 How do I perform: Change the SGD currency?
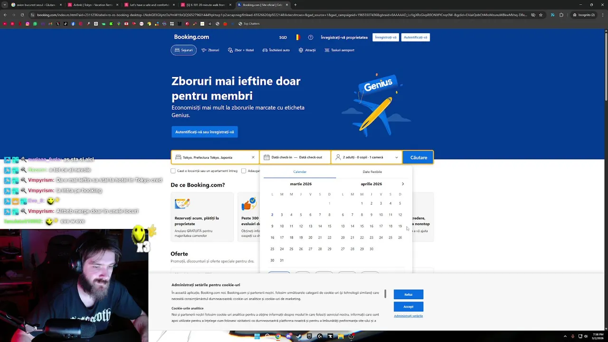283,37
